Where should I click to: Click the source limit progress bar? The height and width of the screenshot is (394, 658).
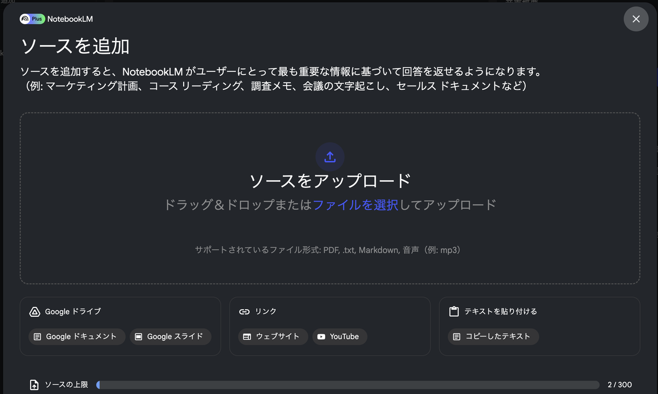pos(348,385)
